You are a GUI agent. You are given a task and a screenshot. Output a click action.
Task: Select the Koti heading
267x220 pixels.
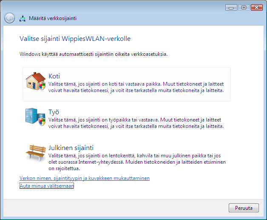click(x=54, y=76)
